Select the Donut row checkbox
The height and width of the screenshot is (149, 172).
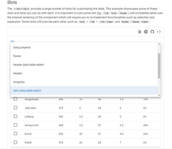coord(16,134)
